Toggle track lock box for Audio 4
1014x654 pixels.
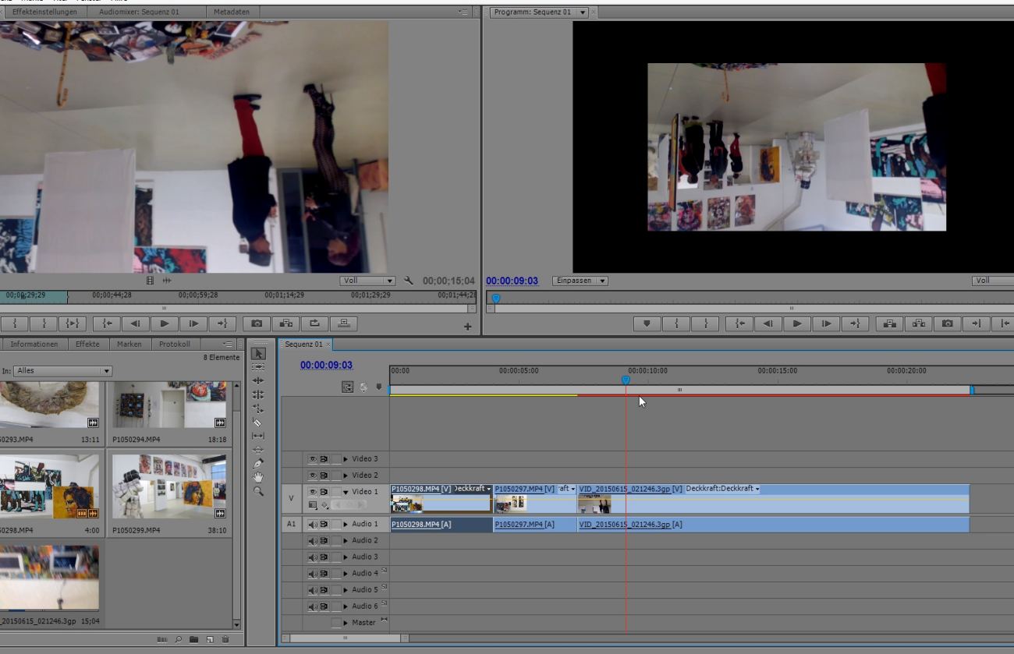[336, 574]
